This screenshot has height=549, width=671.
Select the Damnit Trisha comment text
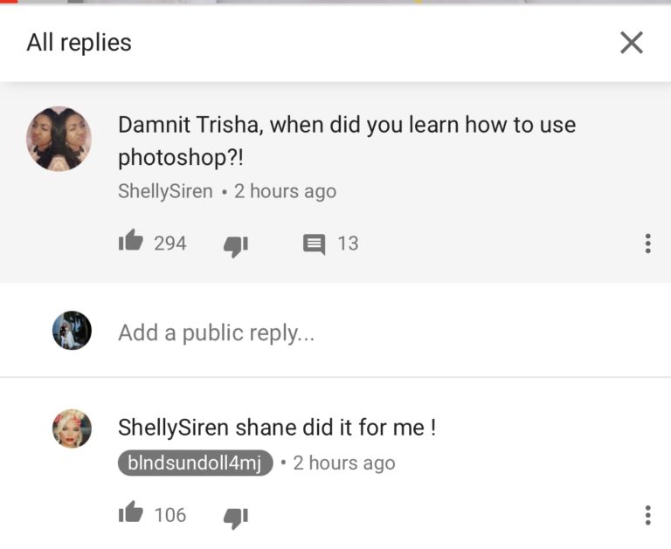pyautogui.click(x=346, y=141)
